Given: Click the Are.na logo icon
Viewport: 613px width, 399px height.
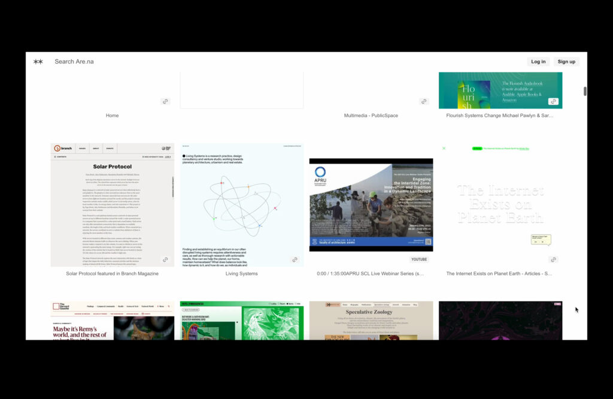Looking at the screenshot, I should [38, 62].
